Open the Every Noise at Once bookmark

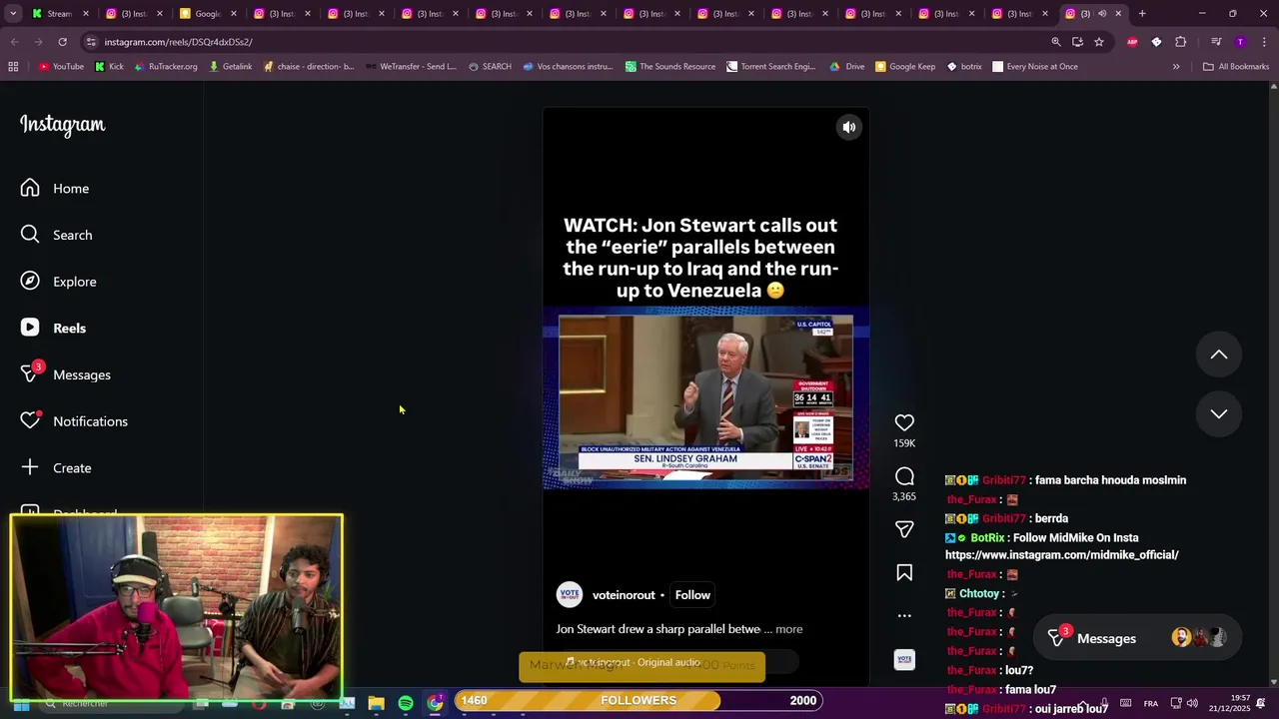[1035, 67]
